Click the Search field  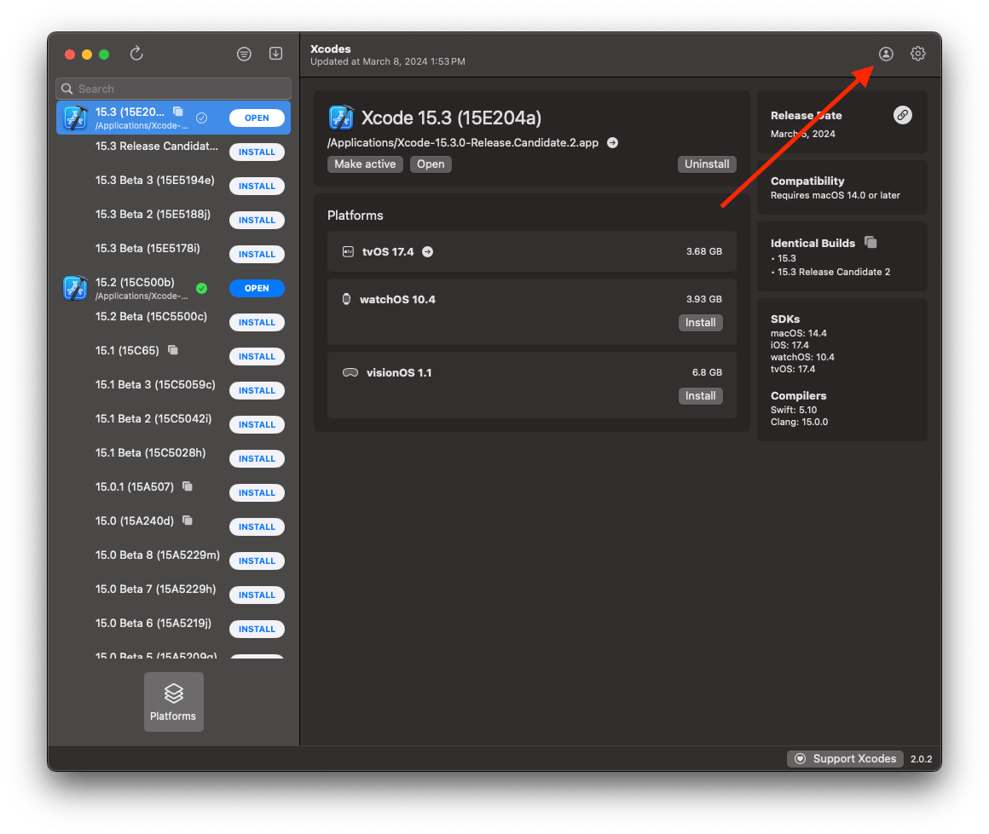(x=173, y=89)
